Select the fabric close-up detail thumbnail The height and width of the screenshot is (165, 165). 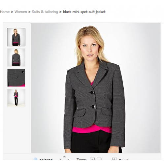pos(16,78)
